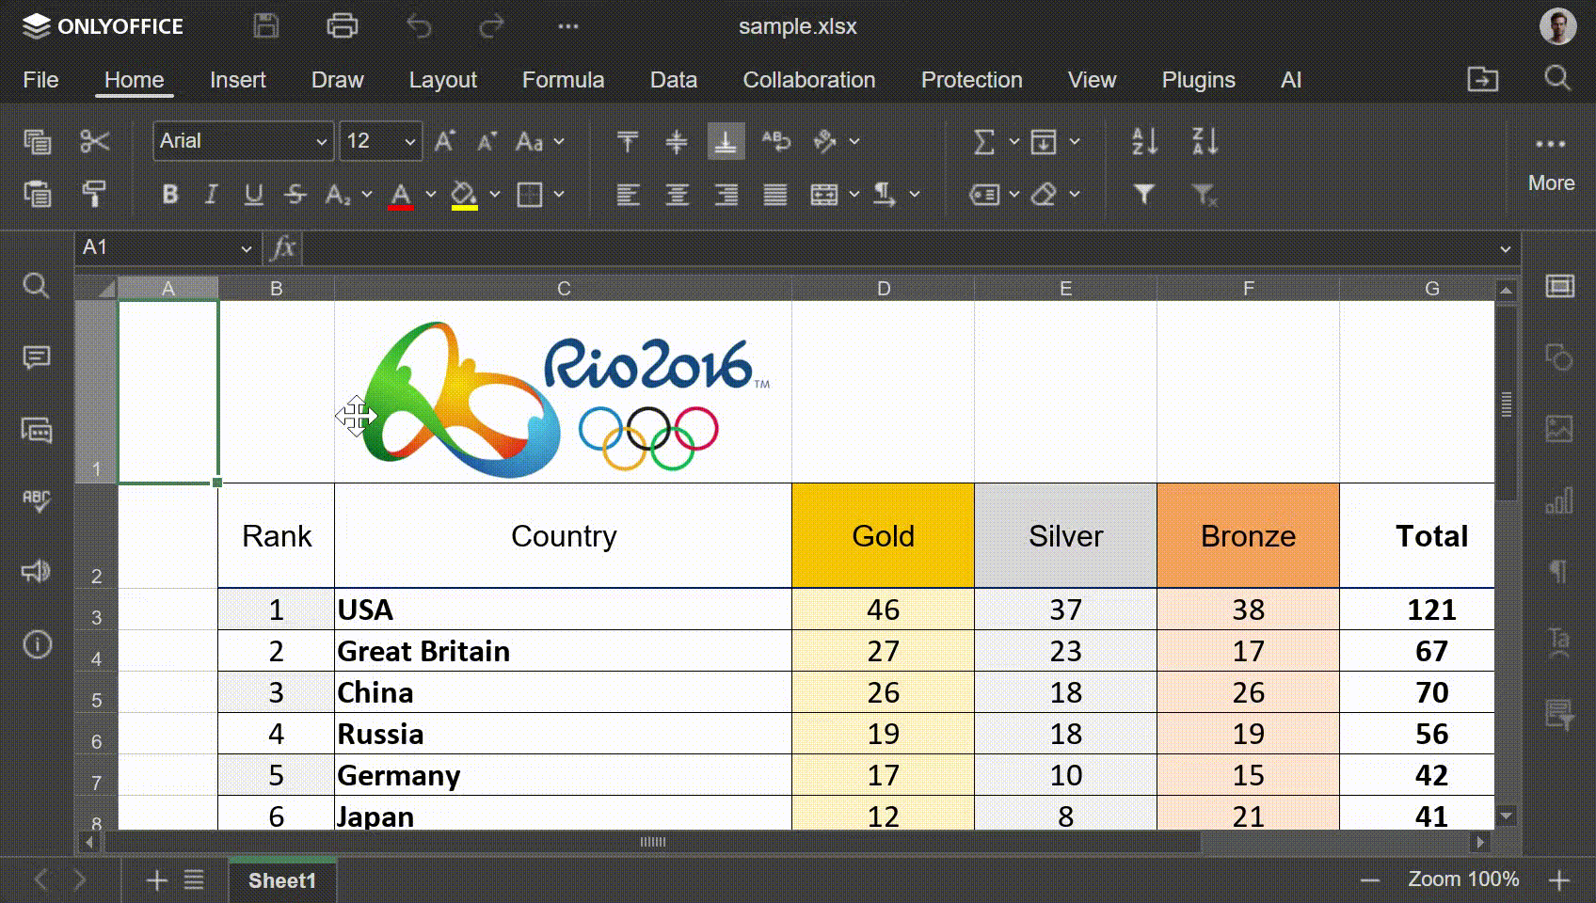Viewport: 1596px width, 903px height.
Task: Click the user profile avatar
Action: click(1557, 26)
